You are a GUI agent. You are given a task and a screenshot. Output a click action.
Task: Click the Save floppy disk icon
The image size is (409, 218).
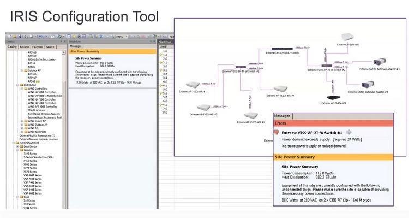pyautogui.click(x=20, y=37)
